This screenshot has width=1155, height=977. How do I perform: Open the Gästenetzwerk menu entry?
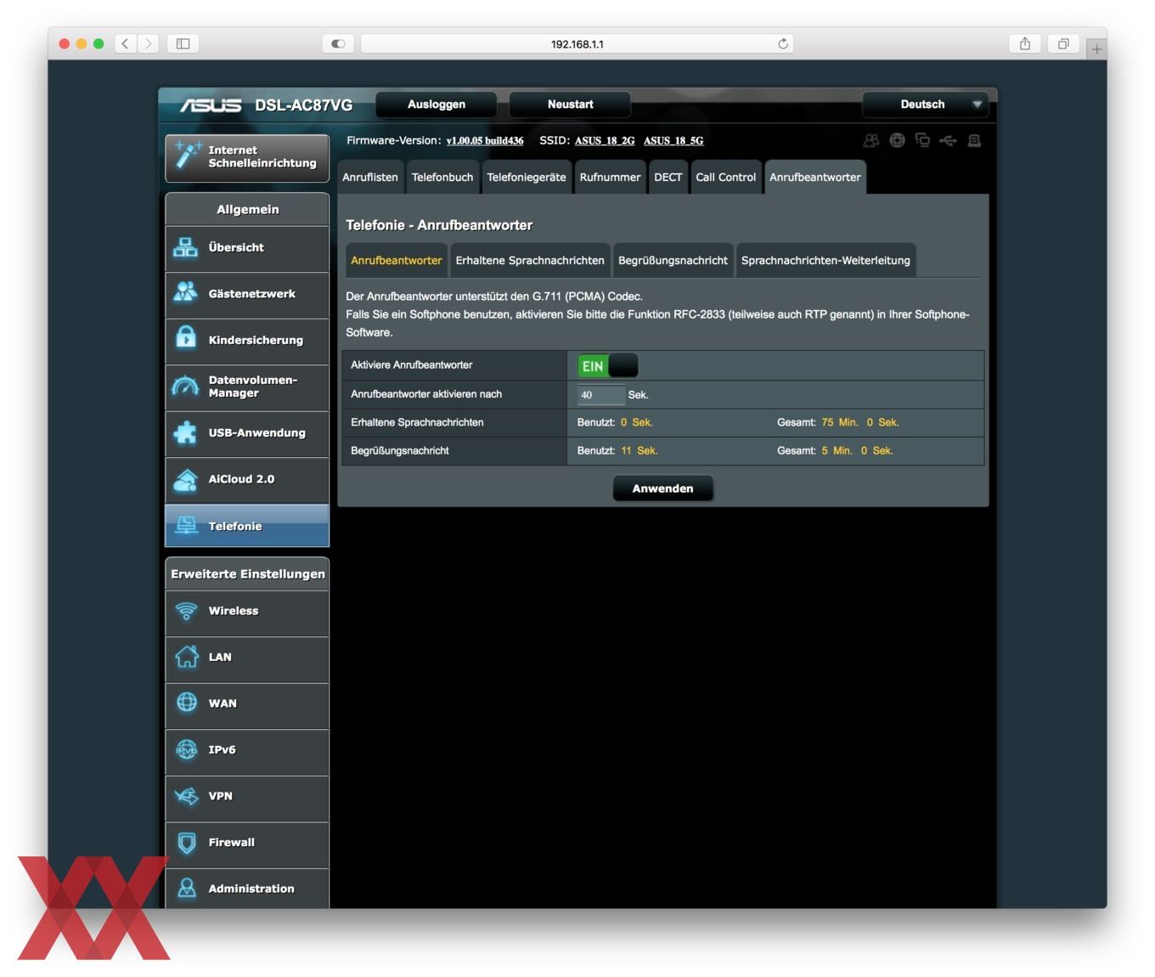[x=247, y=294]
